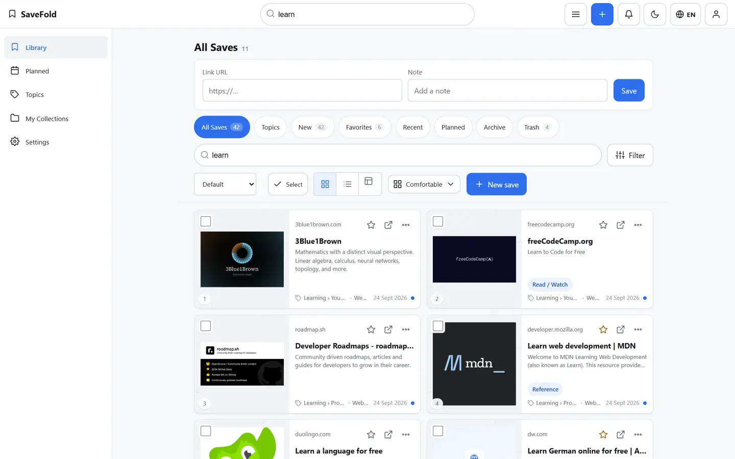The image size is (735, 459).
Task: Open the Default sort dropdown
Action: [225, 184]
